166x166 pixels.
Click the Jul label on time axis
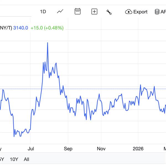[31, 149]
